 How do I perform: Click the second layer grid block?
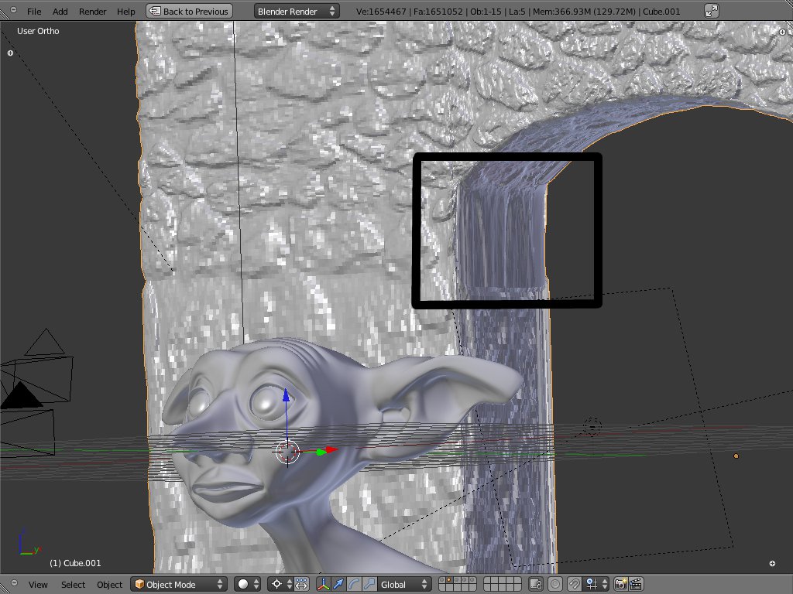tap(502, 585)
